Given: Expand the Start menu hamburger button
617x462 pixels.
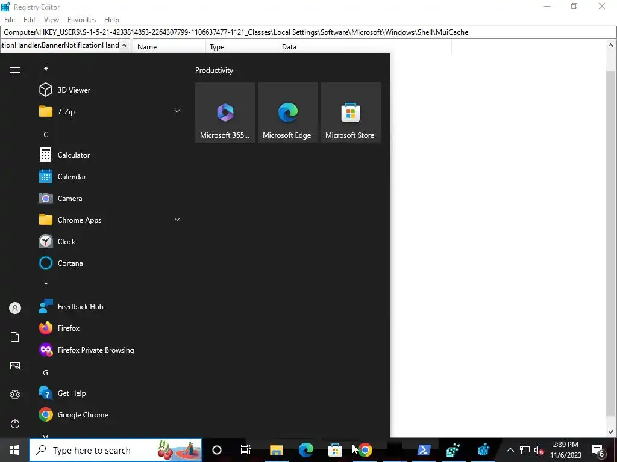Looking at the screenshot, I should (x=15, y=70).
